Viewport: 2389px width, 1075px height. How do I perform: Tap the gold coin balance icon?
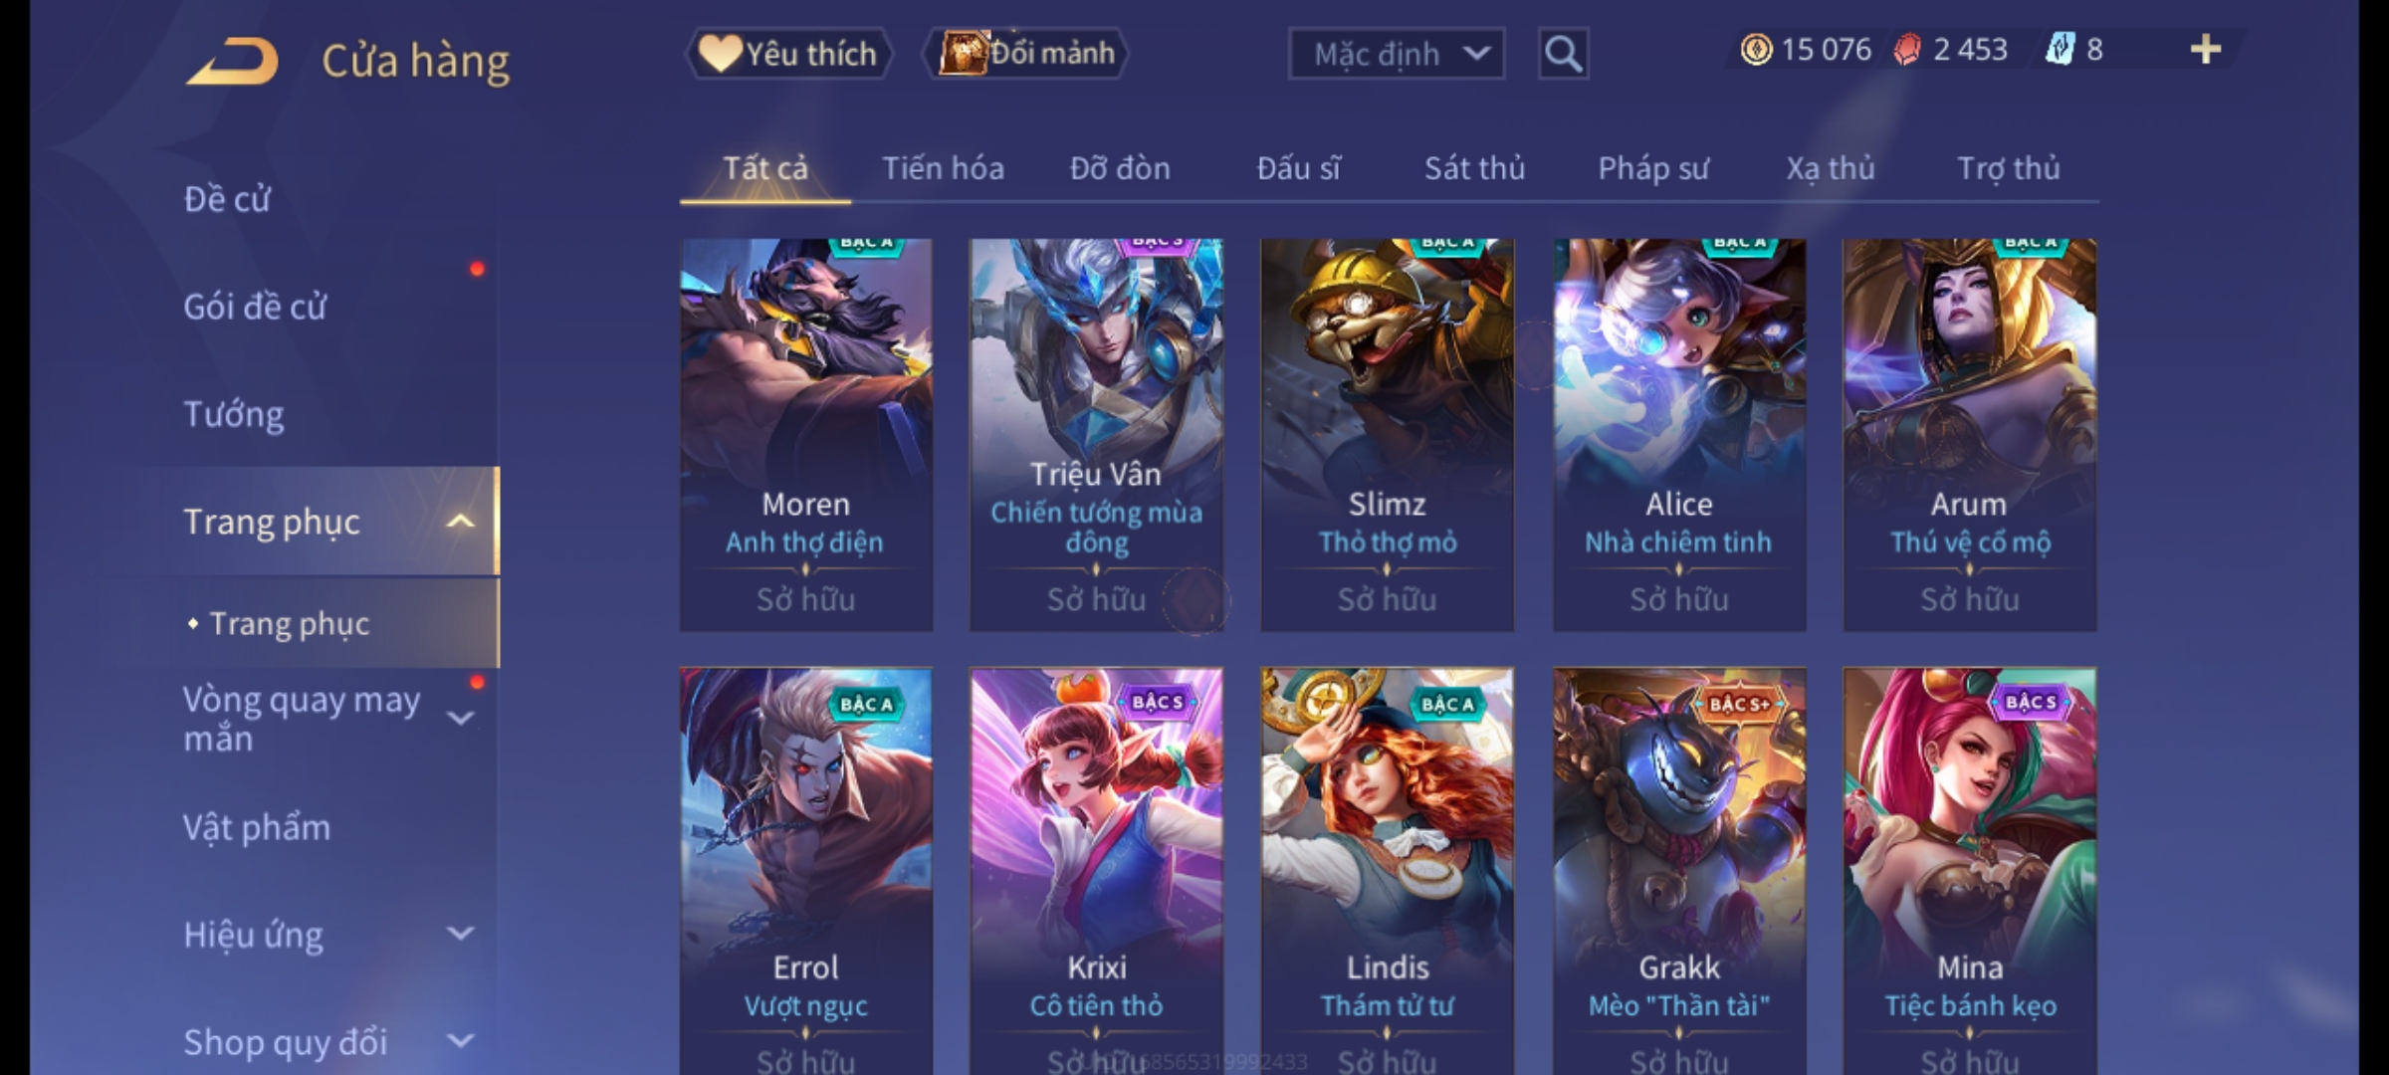pos(1756,50)
